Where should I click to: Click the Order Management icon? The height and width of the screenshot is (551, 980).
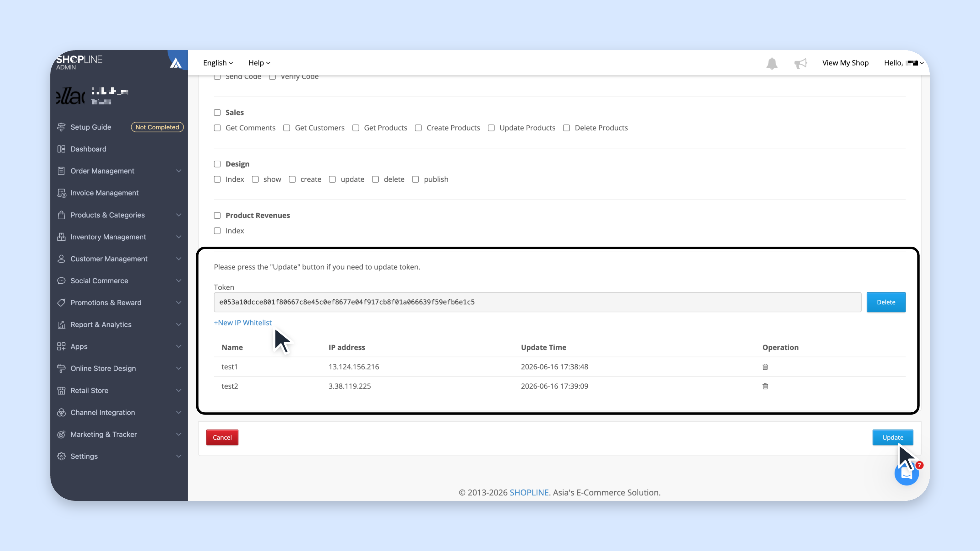coord(61,171)
